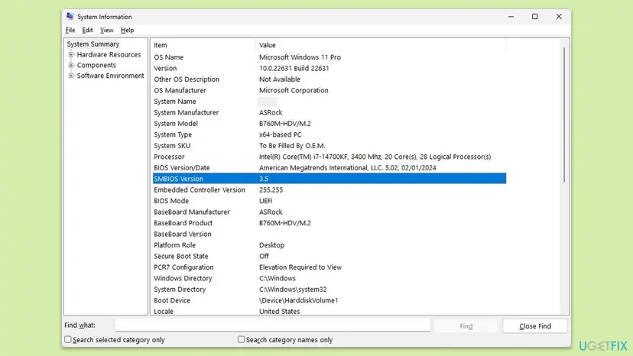Click the Platform Role value Desktop
Viewport: 633px width, 356px height.
(x=271, y=245)
